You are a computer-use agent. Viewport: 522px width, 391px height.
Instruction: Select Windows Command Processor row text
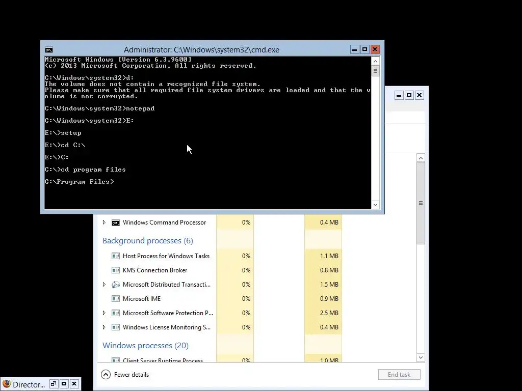[x=165, y=222]
